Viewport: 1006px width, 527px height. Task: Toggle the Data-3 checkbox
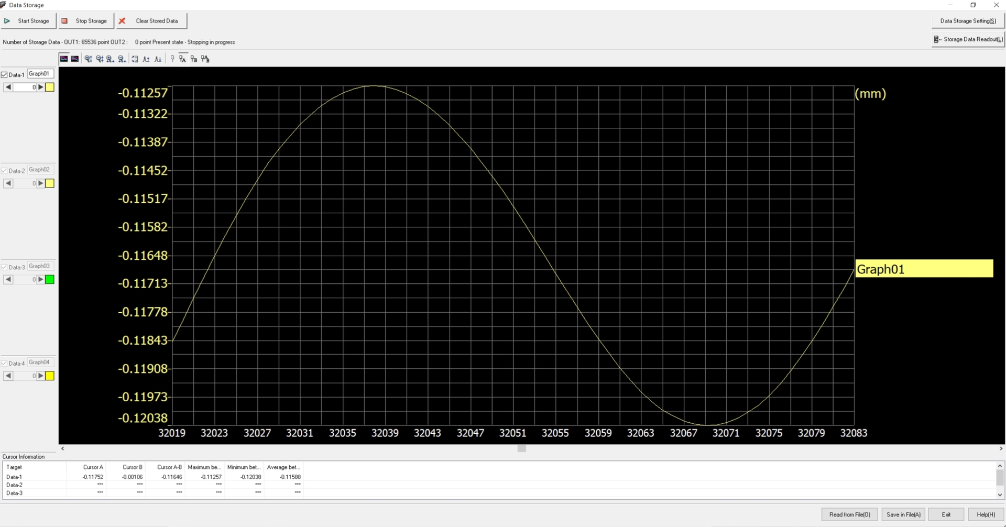click(x=5, y=267)
